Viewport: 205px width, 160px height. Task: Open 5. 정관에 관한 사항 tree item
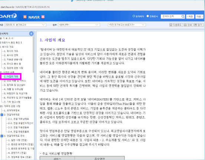(x=13, y=68)
